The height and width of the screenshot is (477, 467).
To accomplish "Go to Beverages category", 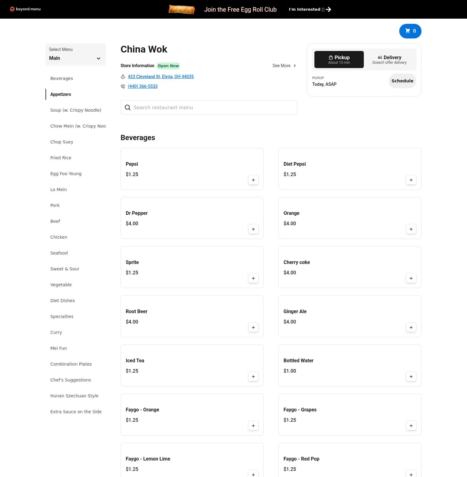I will click(x=62, y=78).
